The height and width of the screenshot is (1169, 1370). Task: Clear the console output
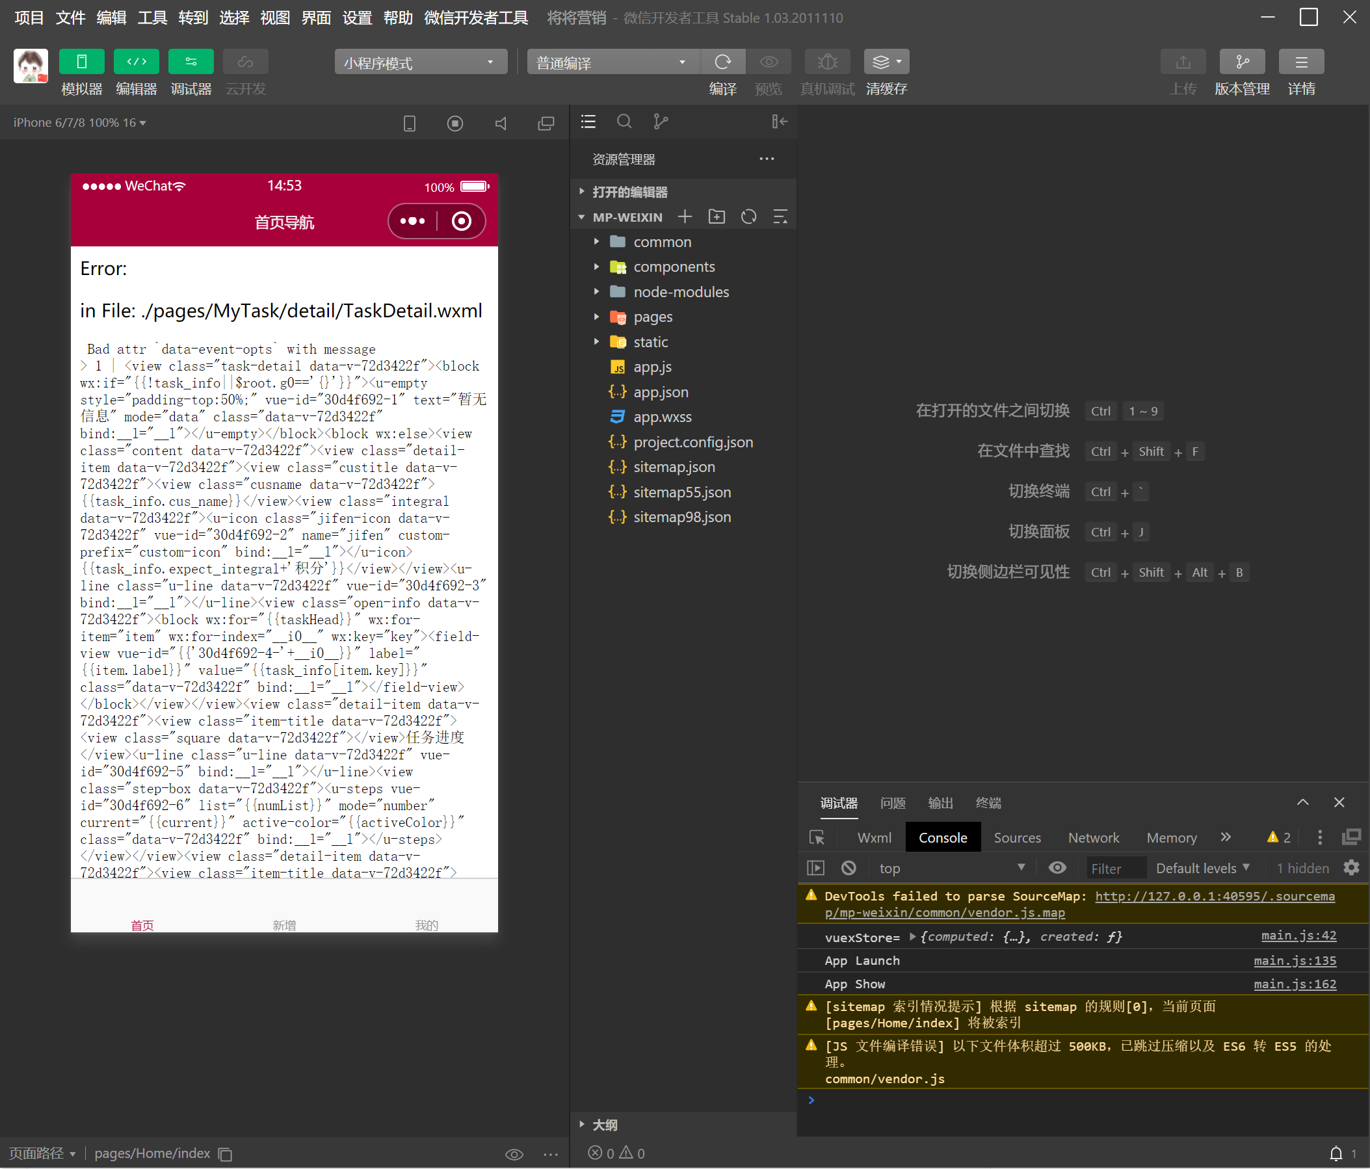[x=849, y=868]
